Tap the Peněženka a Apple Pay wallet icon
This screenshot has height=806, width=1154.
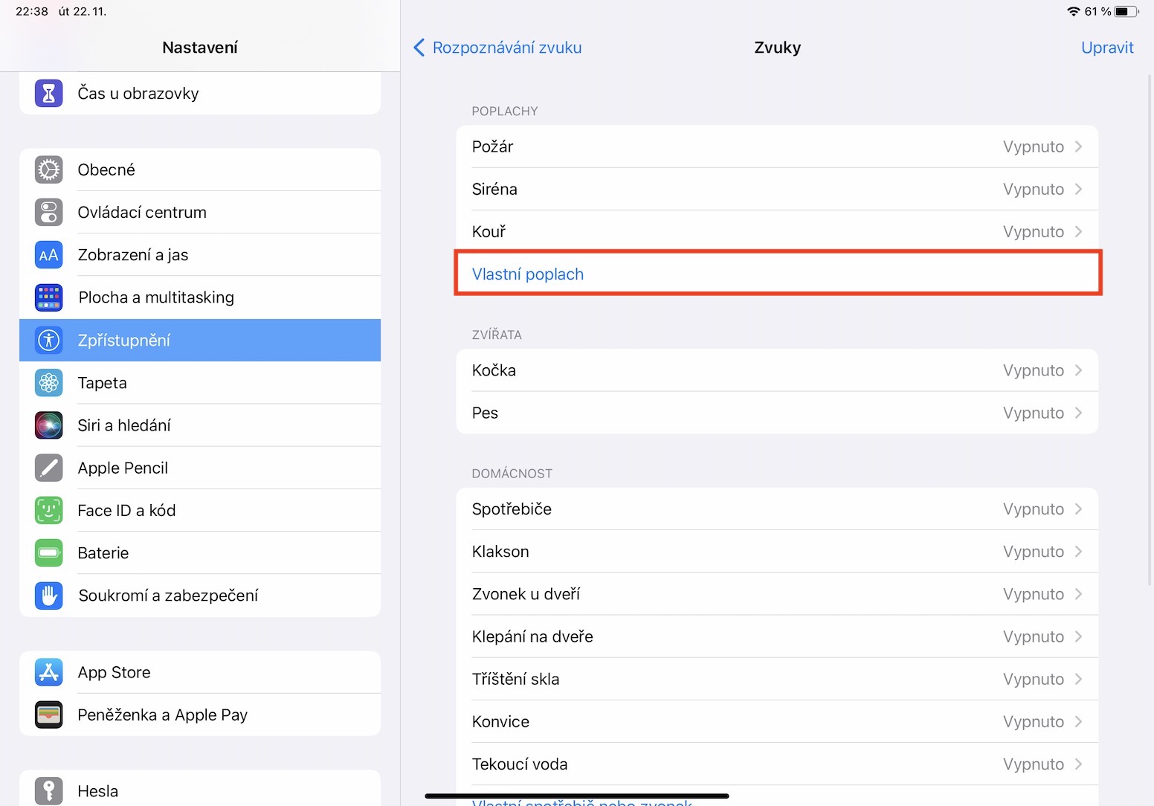pyautogui.click(x=49, y=715)
